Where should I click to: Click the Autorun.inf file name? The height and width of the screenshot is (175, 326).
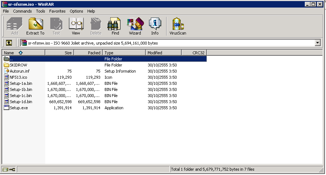click(20, 71)
